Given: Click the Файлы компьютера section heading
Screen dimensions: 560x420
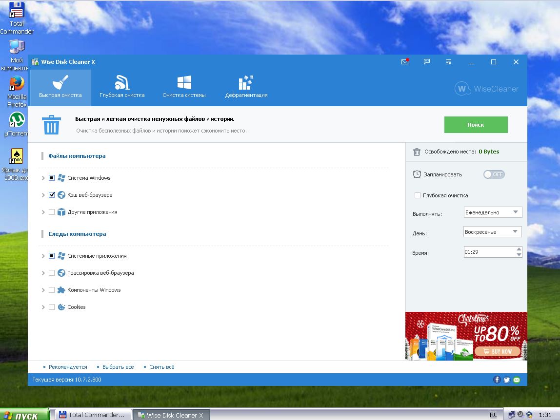Looking at the screenshot, I should pyautogui.click(x=77, y=156).
